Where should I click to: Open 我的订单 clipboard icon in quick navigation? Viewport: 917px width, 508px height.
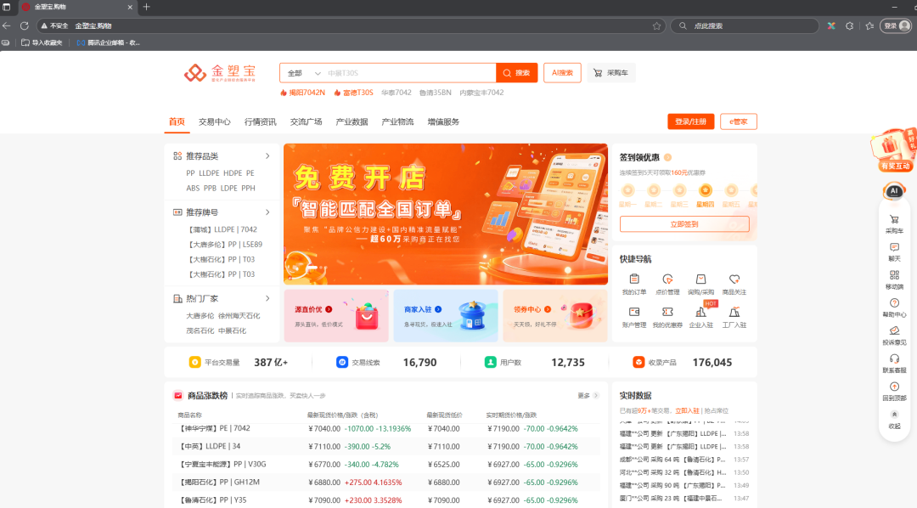[634, 279]
